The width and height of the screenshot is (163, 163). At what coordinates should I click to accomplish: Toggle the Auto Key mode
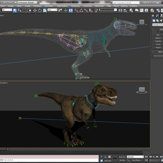click(122, 157)
